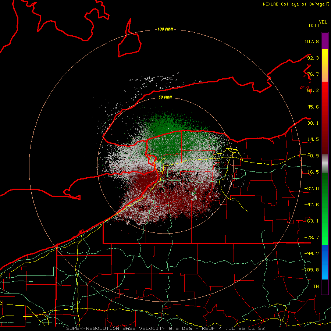Click the [KT] units label
This screenshot has width=331, height=331.
click(x=314, y=25)
